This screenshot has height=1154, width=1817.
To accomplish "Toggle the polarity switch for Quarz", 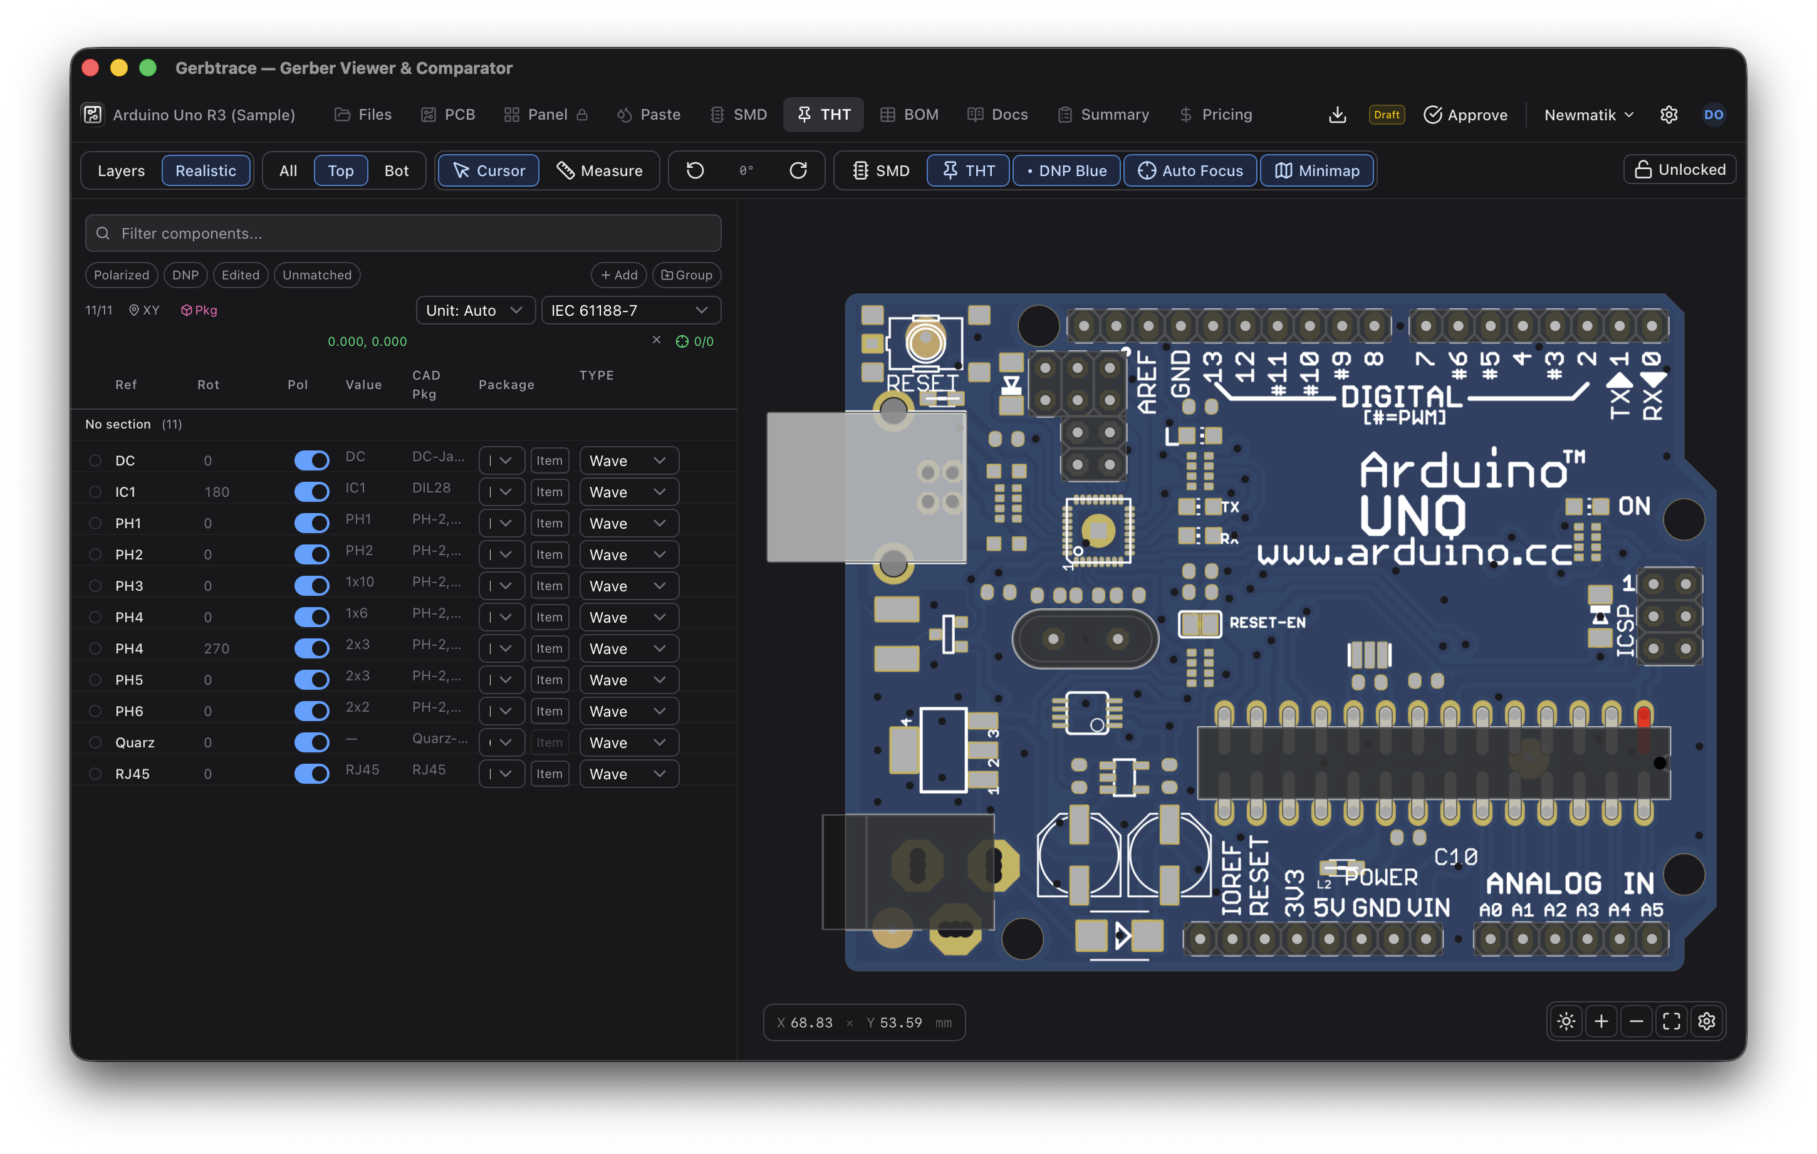I will pos(311,742).
